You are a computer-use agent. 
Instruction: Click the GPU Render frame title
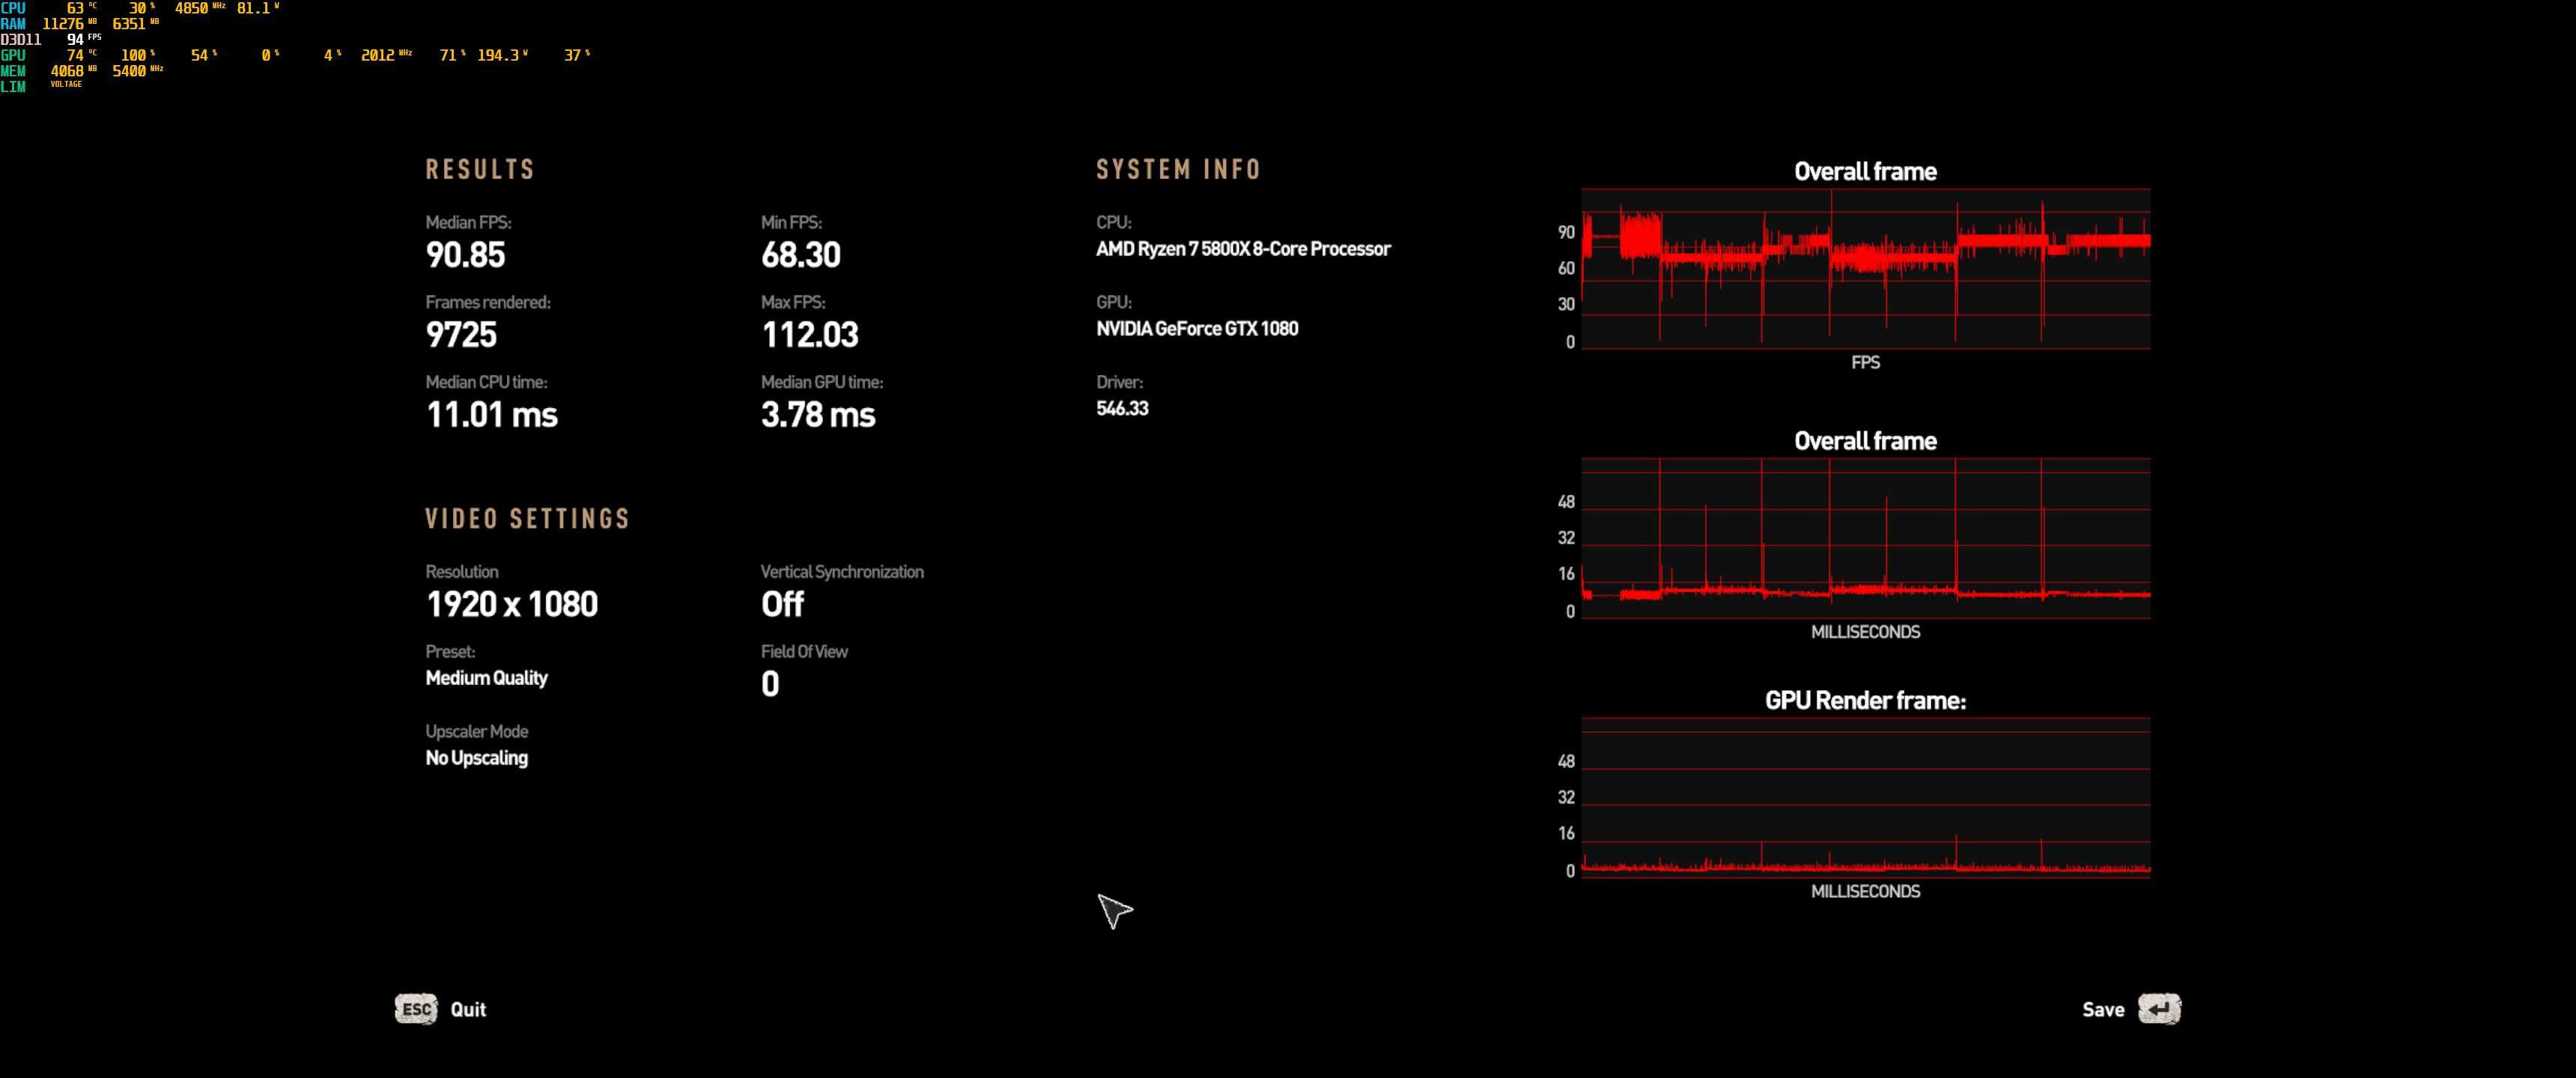pyautogui.click(x=1865, y=701)
